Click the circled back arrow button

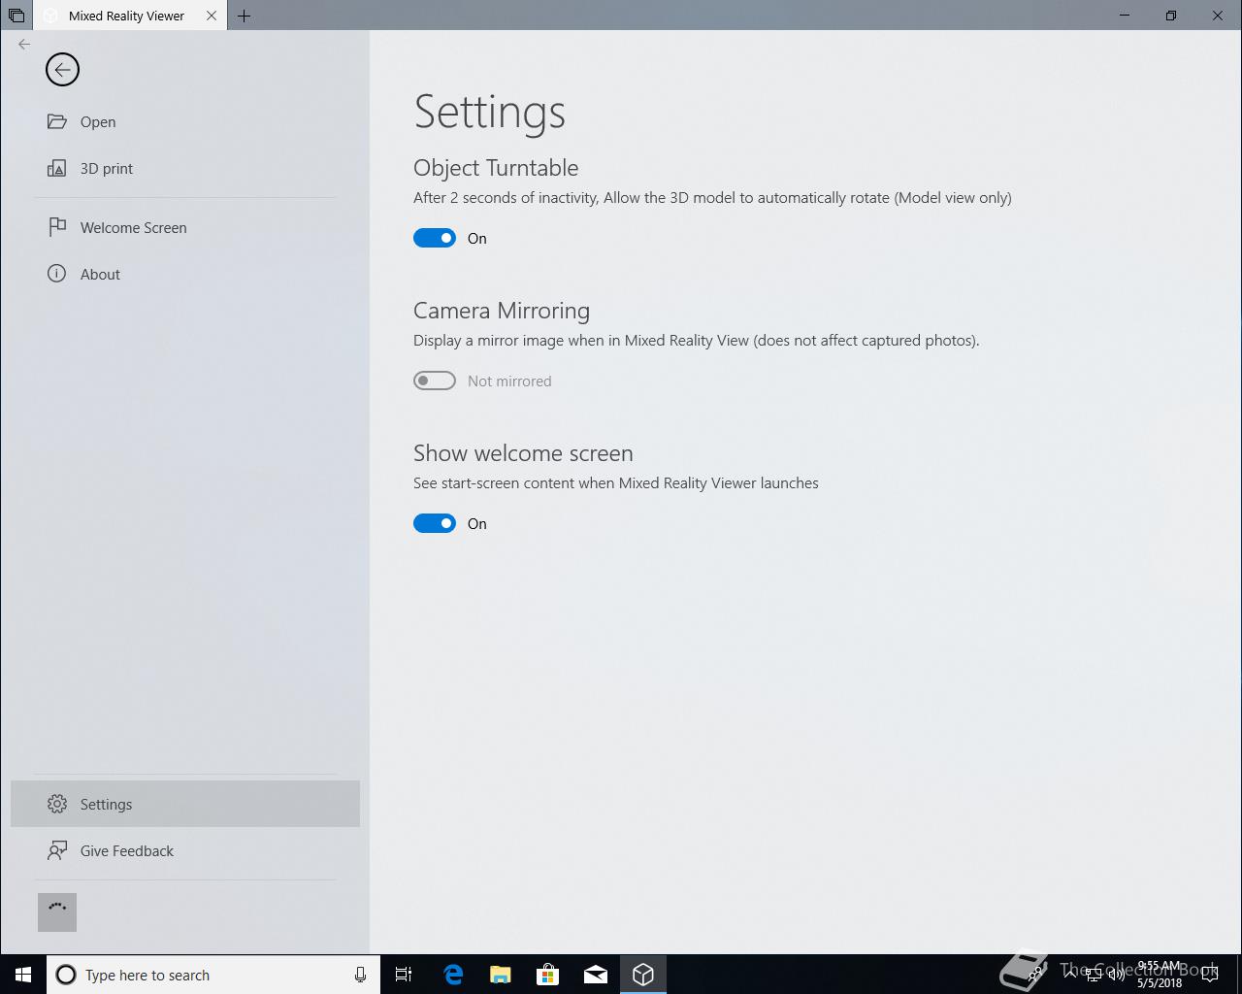(62, 70)
